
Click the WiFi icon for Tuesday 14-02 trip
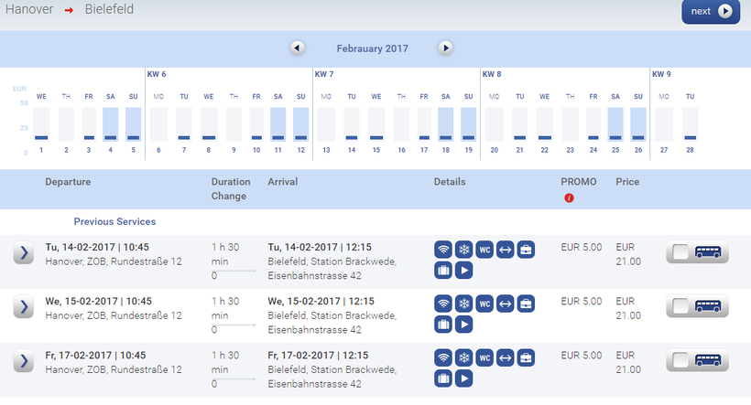[x=443, y=250]
